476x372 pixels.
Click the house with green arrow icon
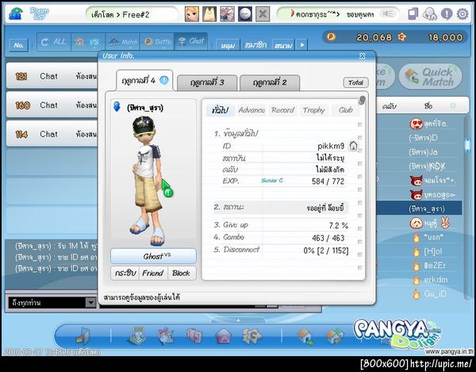coord(305,336)
